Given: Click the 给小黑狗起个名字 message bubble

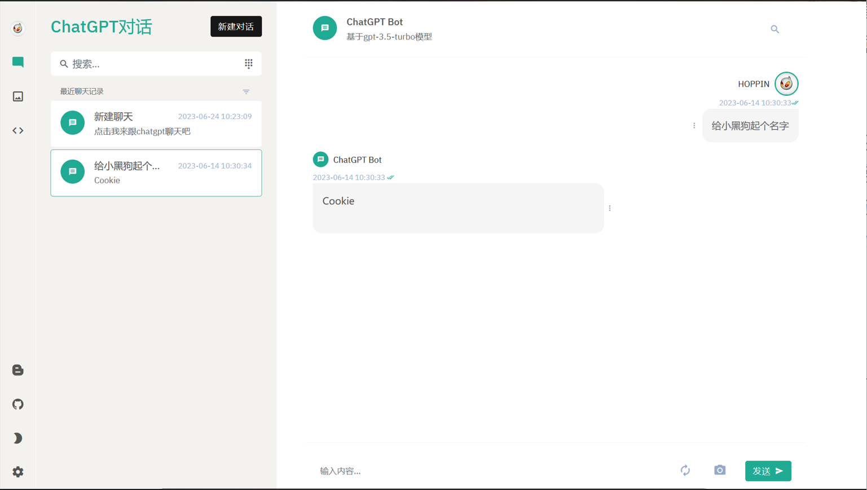Looking at the screenshot, I should (x=751, y=126).
